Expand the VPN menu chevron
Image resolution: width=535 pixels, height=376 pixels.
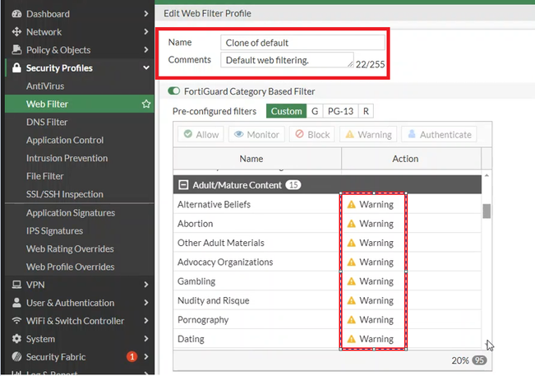pos(146,284)
